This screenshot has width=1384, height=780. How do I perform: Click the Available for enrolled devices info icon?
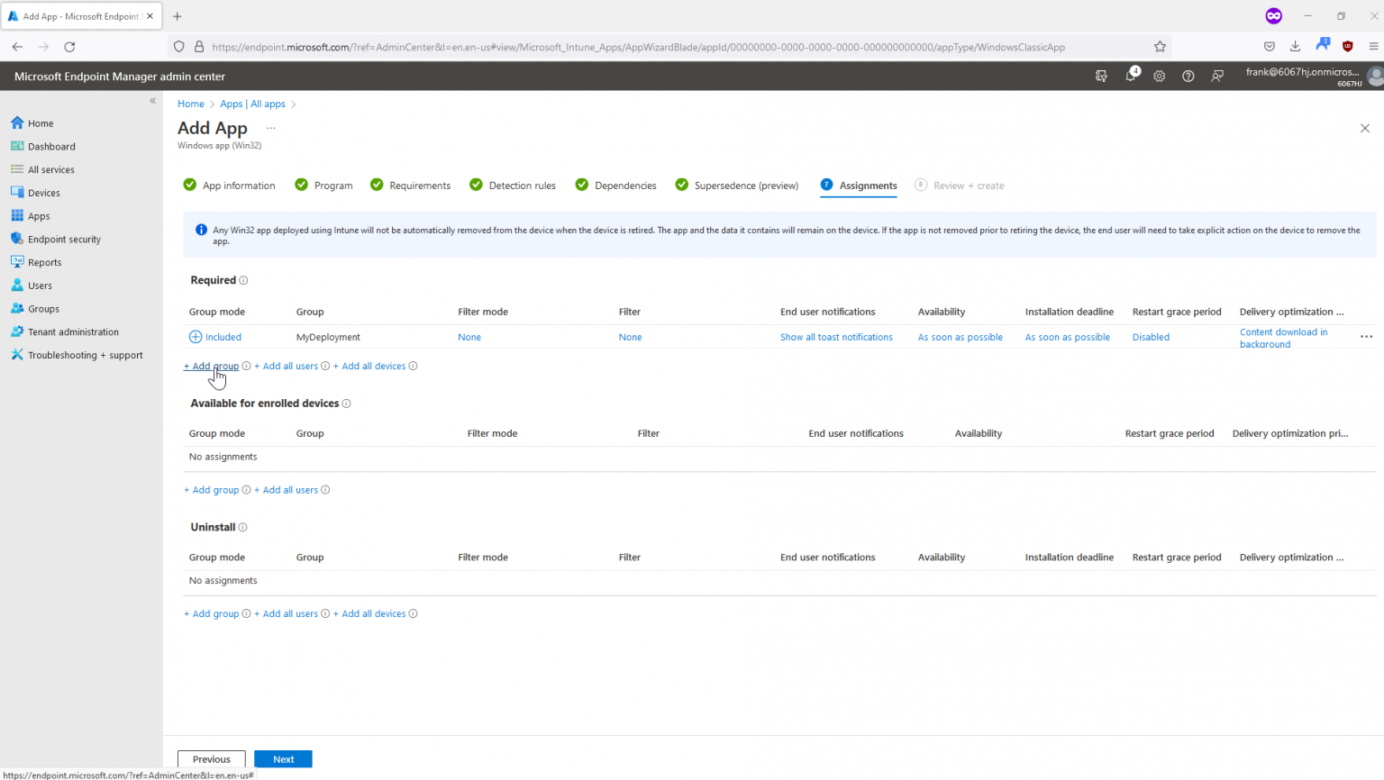(x=346, y=404)
